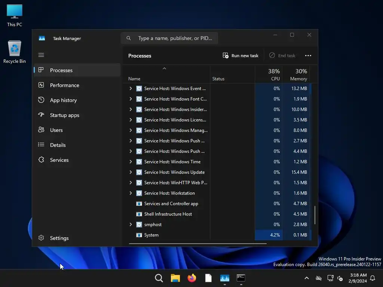Click the Details list icon
383x287 pixels.
[x=41, y=145]
